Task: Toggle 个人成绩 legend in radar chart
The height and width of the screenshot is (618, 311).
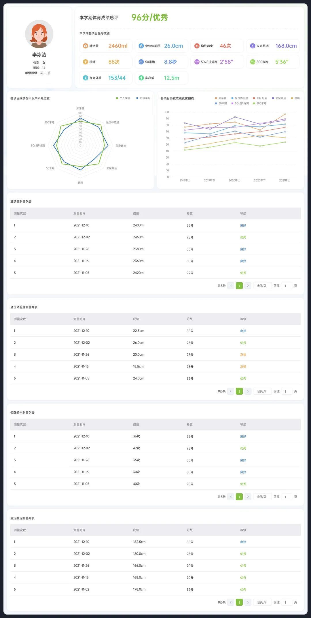Action: (123, 98)
